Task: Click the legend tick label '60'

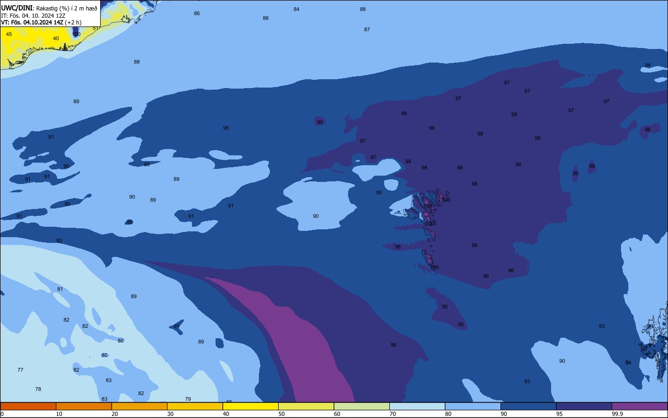Action: click(x=337, y=414)
